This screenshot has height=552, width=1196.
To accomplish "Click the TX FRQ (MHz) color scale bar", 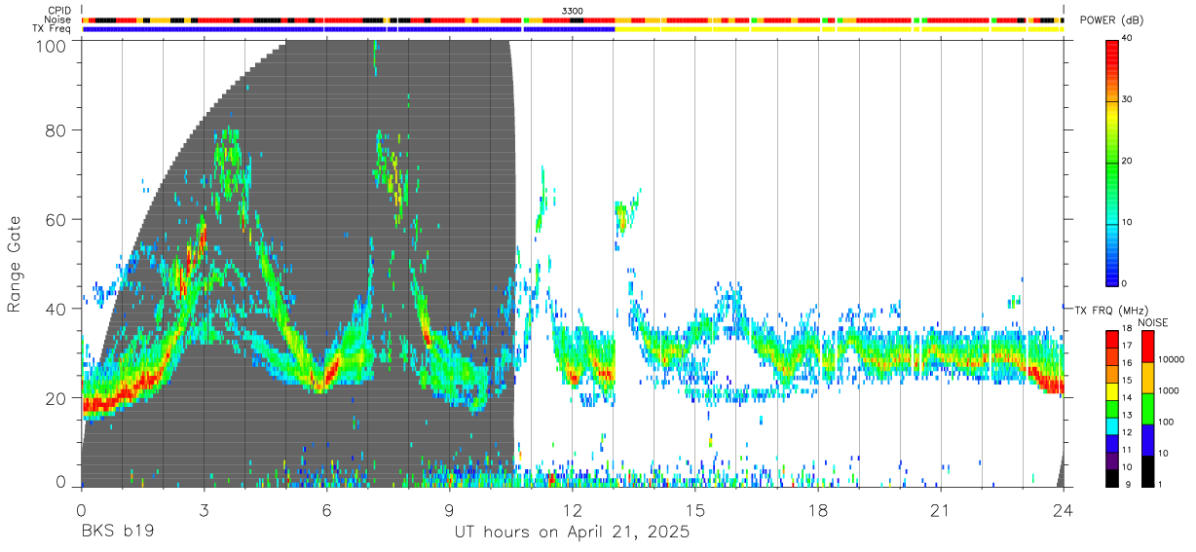I will 1112,407.
